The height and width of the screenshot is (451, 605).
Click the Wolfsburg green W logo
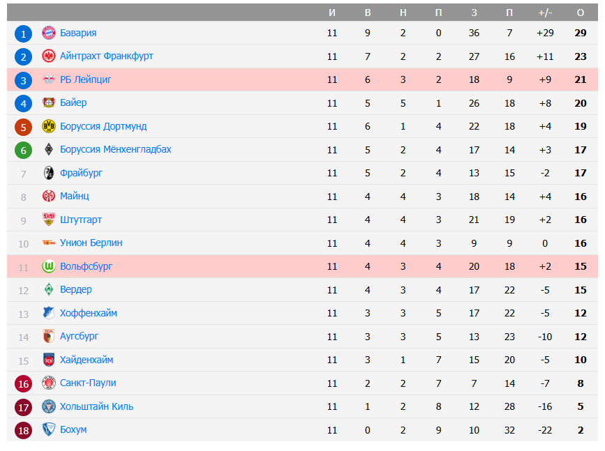coord(49,266)
